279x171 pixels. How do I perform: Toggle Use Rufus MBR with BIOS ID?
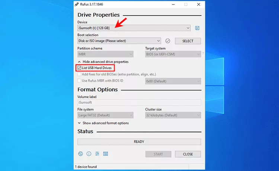tap(79, 81)
